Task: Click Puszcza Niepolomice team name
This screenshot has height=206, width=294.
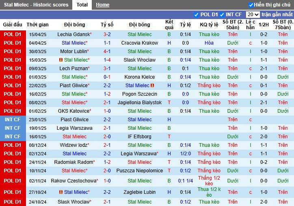Action: click(140, 171)
